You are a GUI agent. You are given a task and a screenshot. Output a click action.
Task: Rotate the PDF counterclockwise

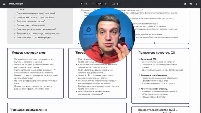[118, 4]
